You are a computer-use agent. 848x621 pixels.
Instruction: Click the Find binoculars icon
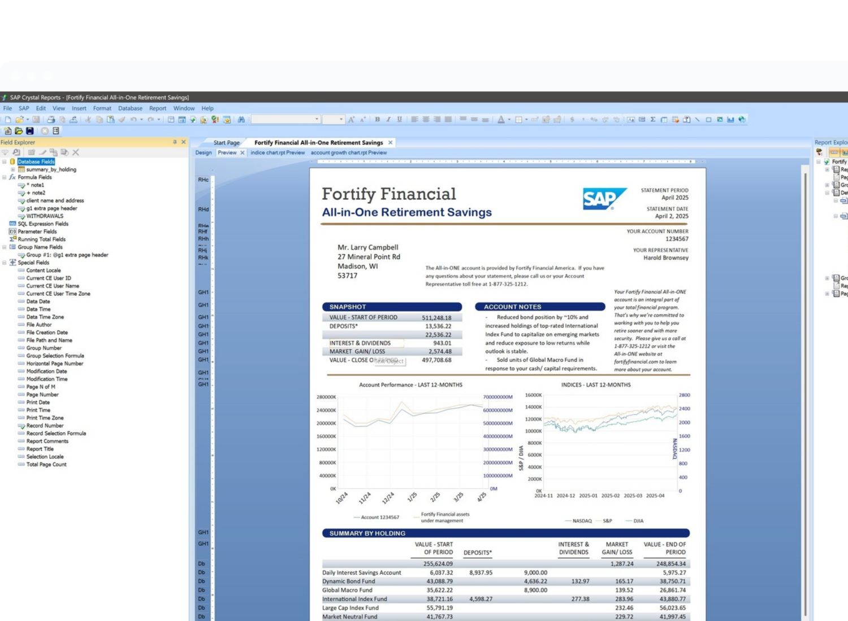241,120
